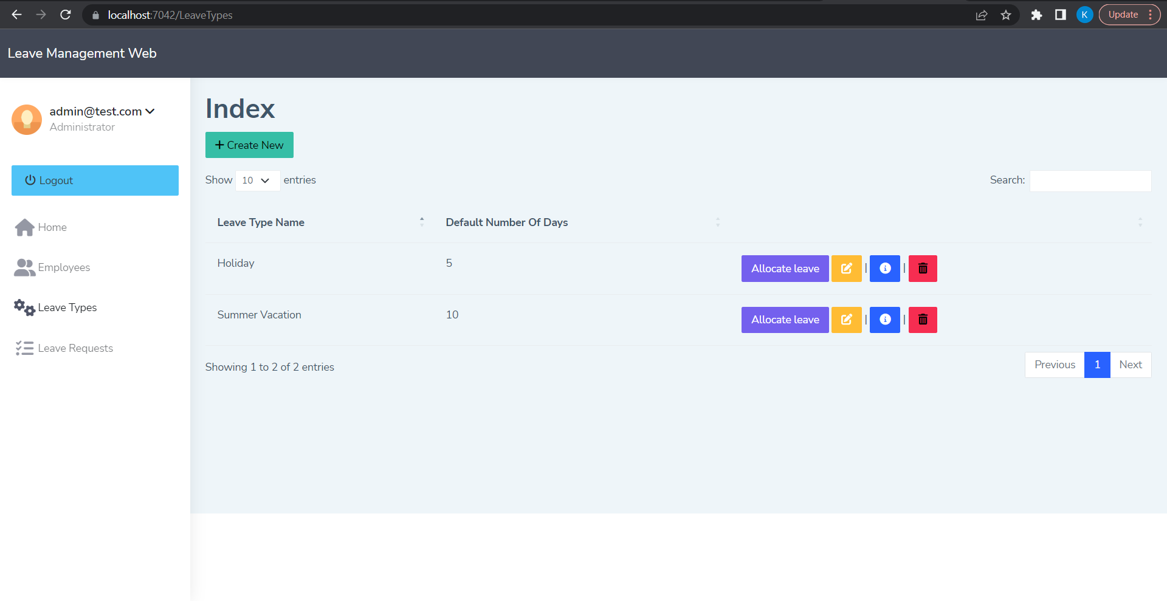Click the power icon inside Logout

pos(30,180)
